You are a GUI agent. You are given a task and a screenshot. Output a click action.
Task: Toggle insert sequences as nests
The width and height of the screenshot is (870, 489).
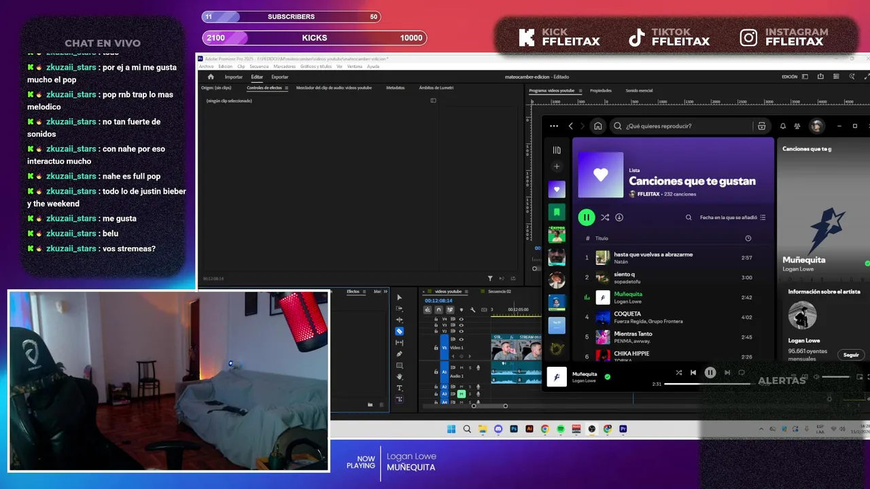(428, 310)
